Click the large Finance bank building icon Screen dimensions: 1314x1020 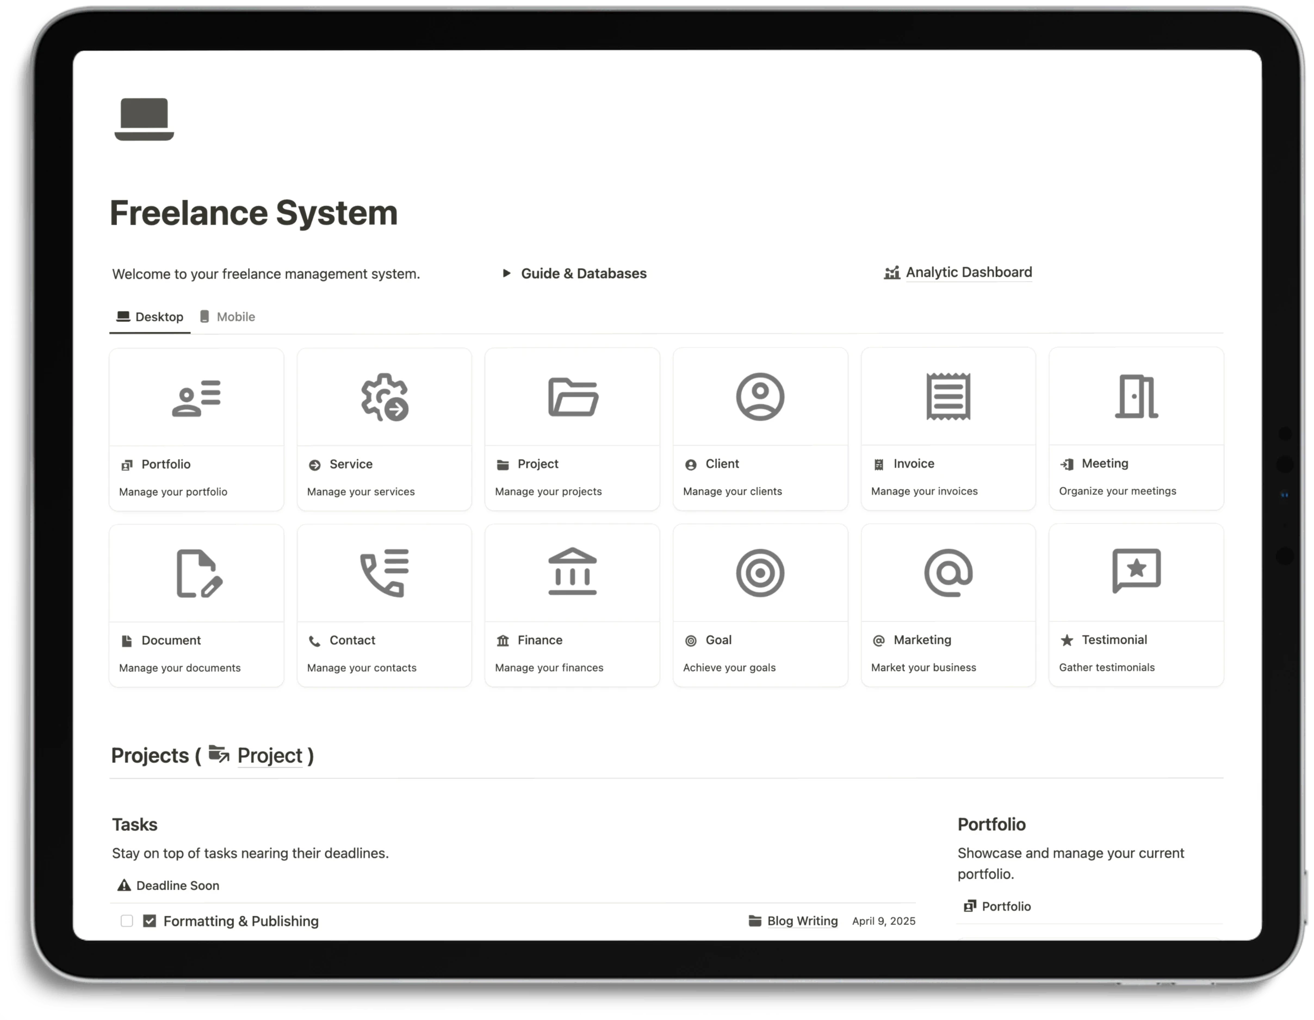(572, 571)
